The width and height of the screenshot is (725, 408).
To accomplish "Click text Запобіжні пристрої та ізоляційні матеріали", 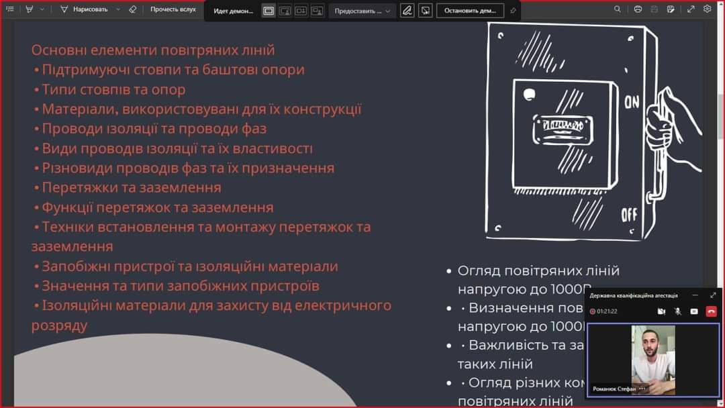I will click(x=190, y=266).
